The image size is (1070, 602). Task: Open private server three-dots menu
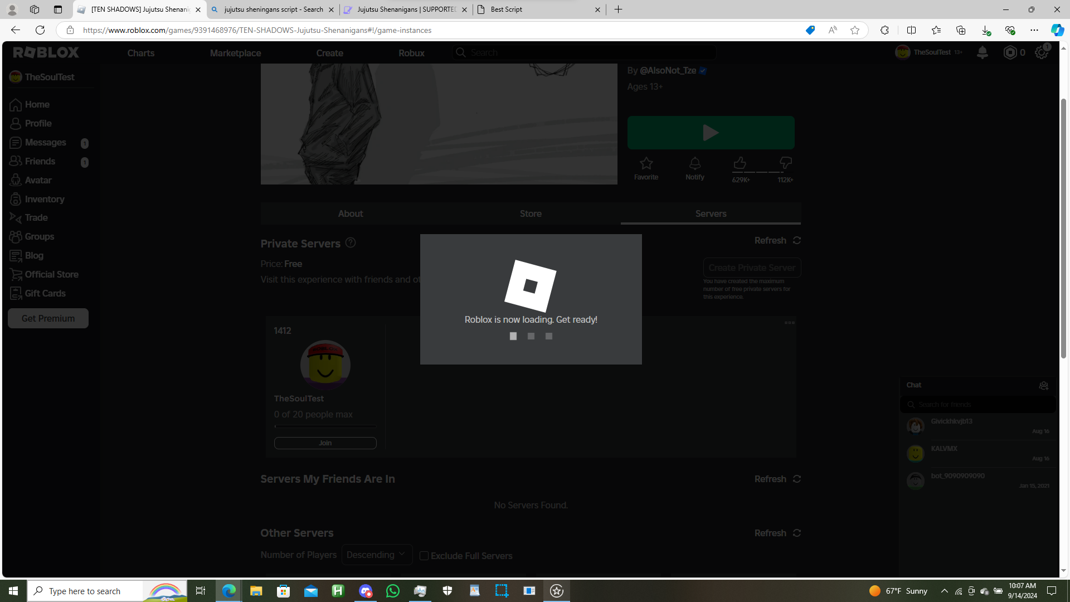[x=789, y=323]
